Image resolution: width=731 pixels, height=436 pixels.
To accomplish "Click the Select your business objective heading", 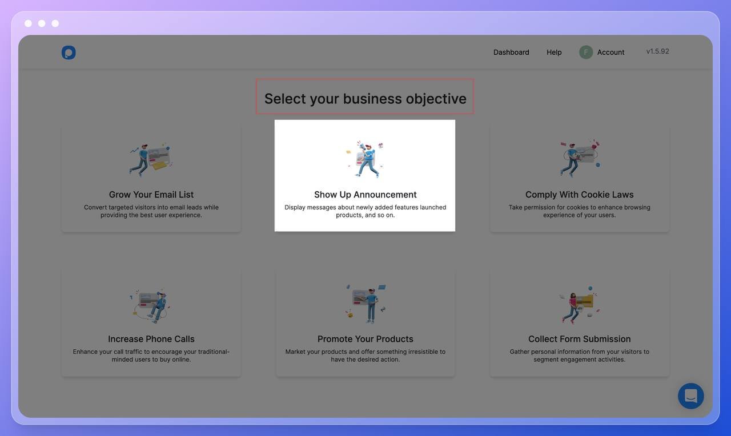I will tap(365, 99).
